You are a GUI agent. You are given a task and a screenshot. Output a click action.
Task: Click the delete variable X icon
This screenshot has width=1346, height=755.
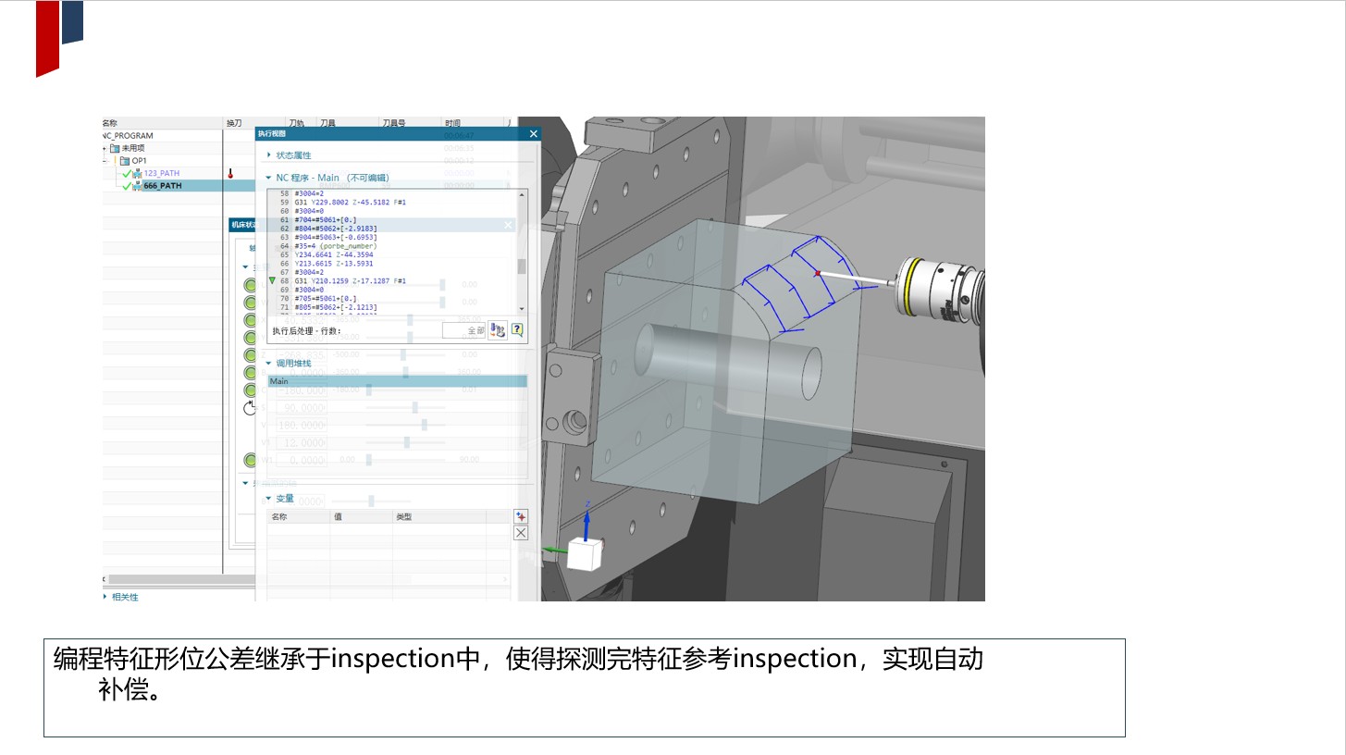click(520, 532)
